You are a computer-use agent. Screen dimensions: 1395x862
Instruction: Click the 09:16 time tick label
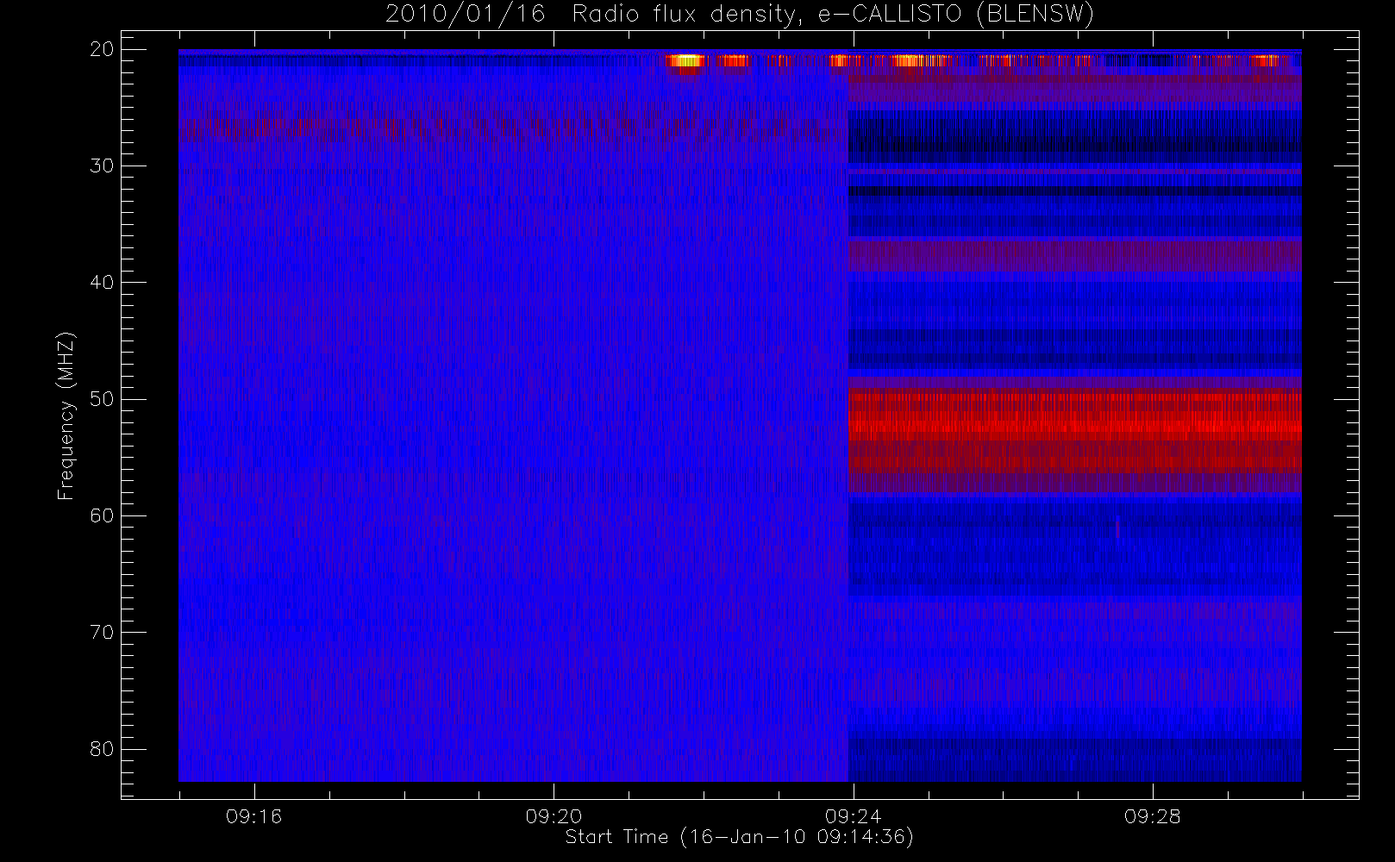tap(253, 816)
